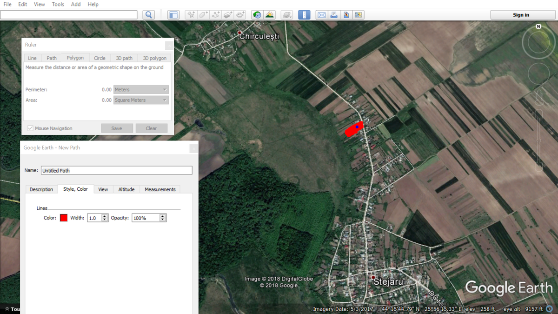Click the Name field containing Untitled Path
The width and height of the screenshot is (558, 314).
click(116, 171)
